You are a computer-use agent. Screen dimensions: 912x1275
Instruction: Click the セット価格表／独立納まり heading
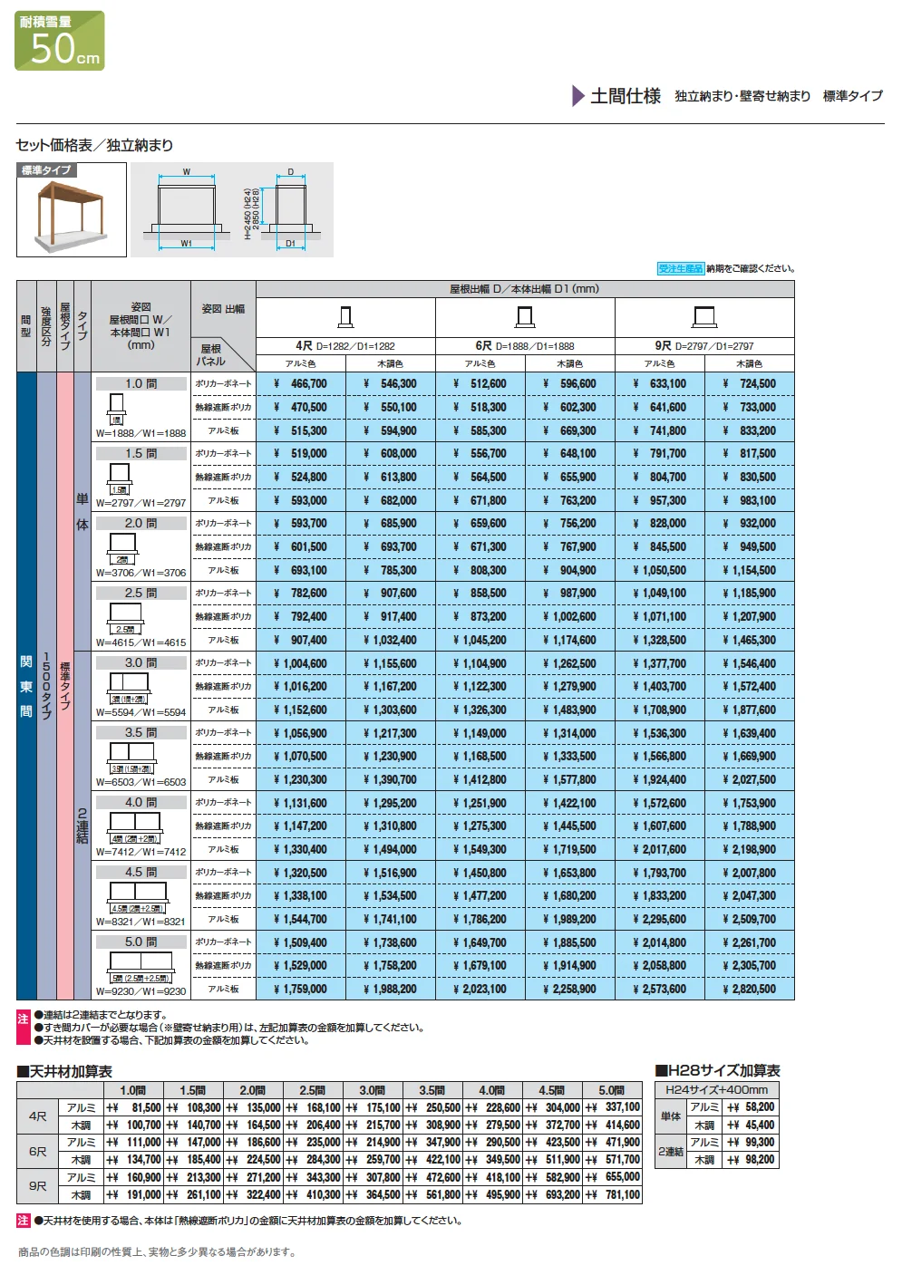click(94, 145)
